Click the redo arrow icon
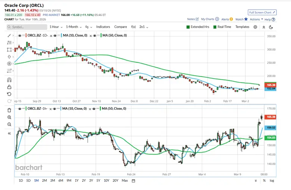The width and height of the screenshot is (291, 190). 9,101
